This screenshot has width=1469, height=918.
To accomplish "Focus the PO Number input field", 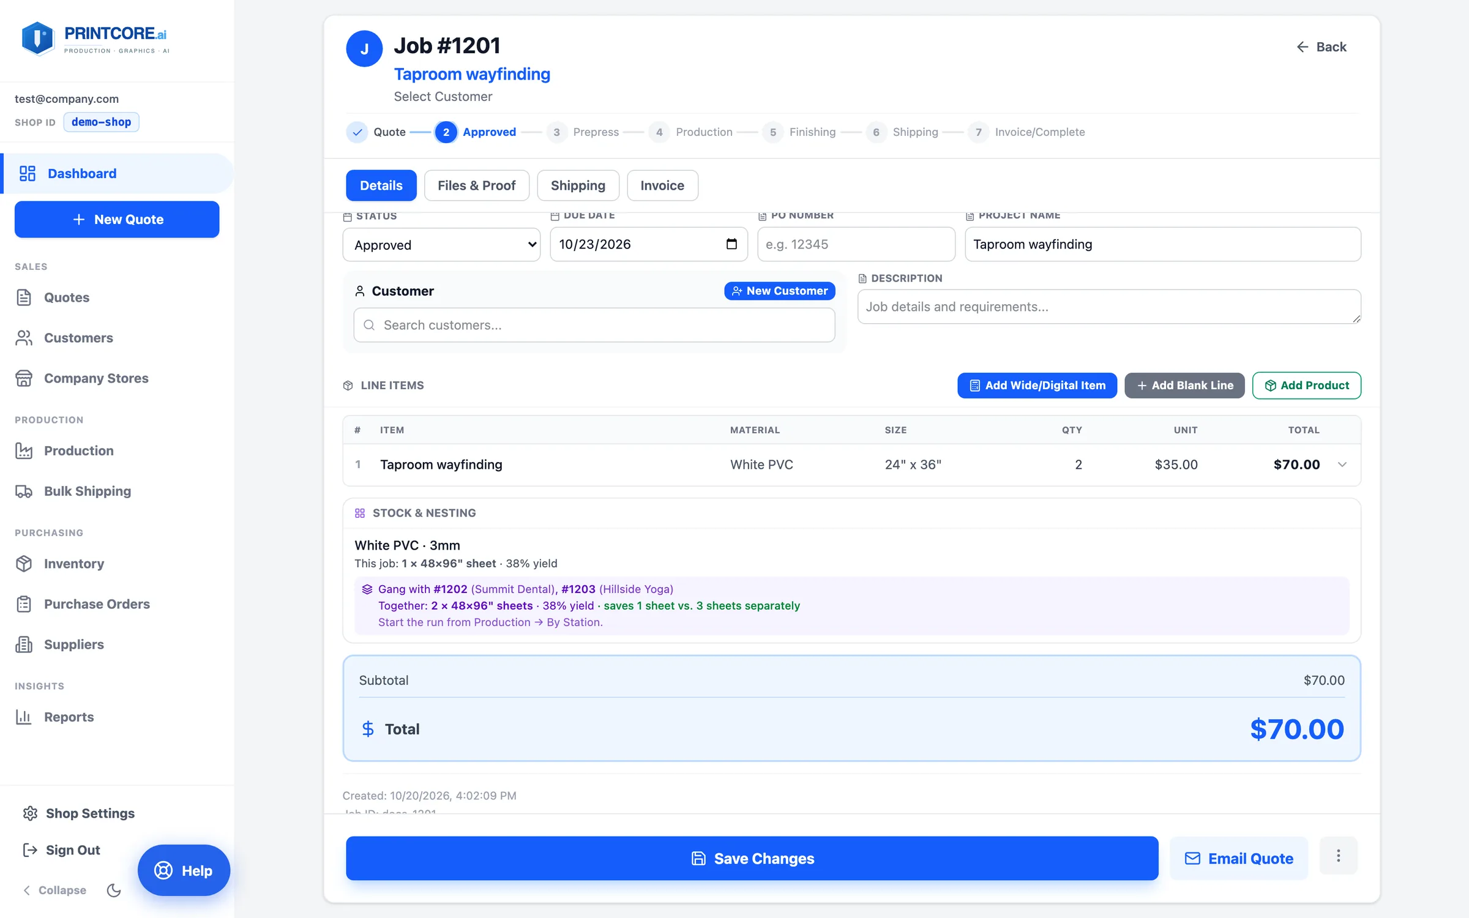I will [856, 244].
